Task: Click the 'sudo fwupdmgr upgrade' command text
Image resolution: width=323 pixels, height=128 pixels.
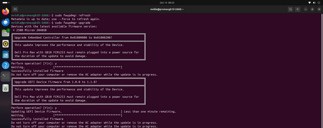Action: (73, 23)
